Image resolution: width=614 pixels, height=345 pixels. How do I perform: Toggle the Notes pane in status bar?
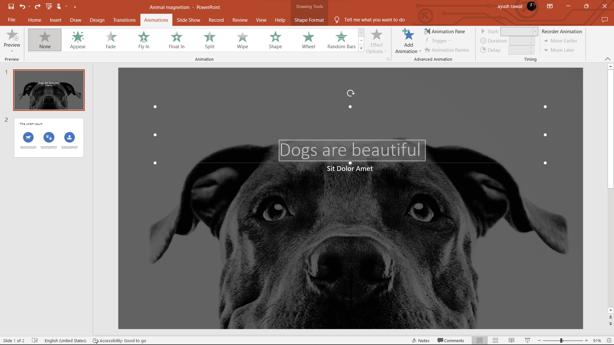[421, 341]
